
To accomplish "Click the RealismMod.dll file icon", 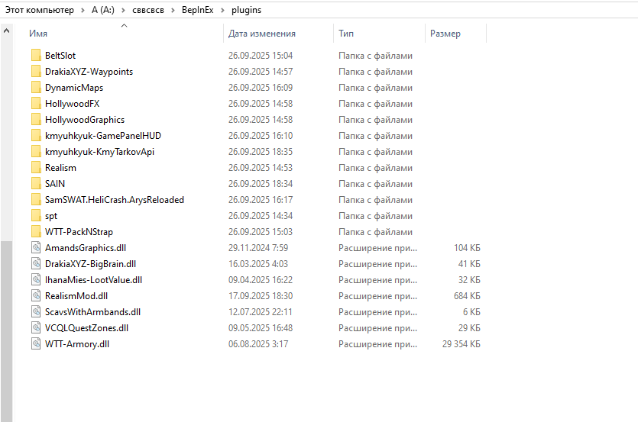I will pos(36,296).
